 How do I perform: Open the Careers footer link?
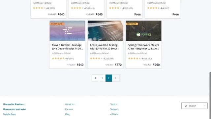69,109
